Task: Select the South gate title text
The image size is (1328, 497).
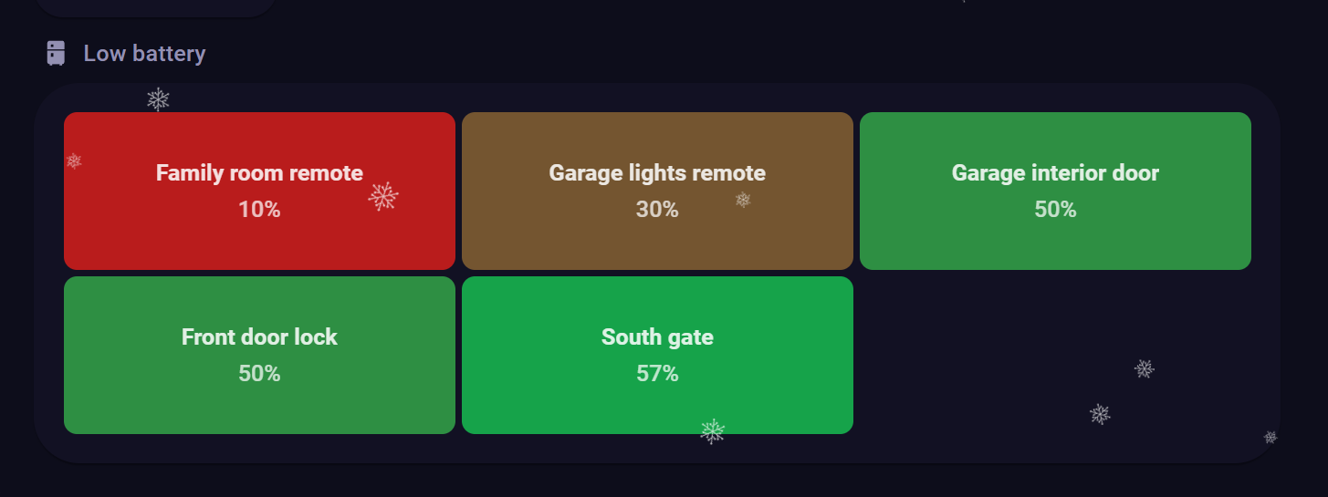Action: tap(657, 337)
